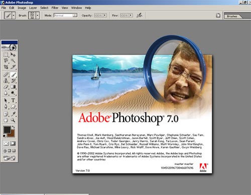
Task: Open Adobe Online via toolbox top image
Action: click(x=10, y=48)
